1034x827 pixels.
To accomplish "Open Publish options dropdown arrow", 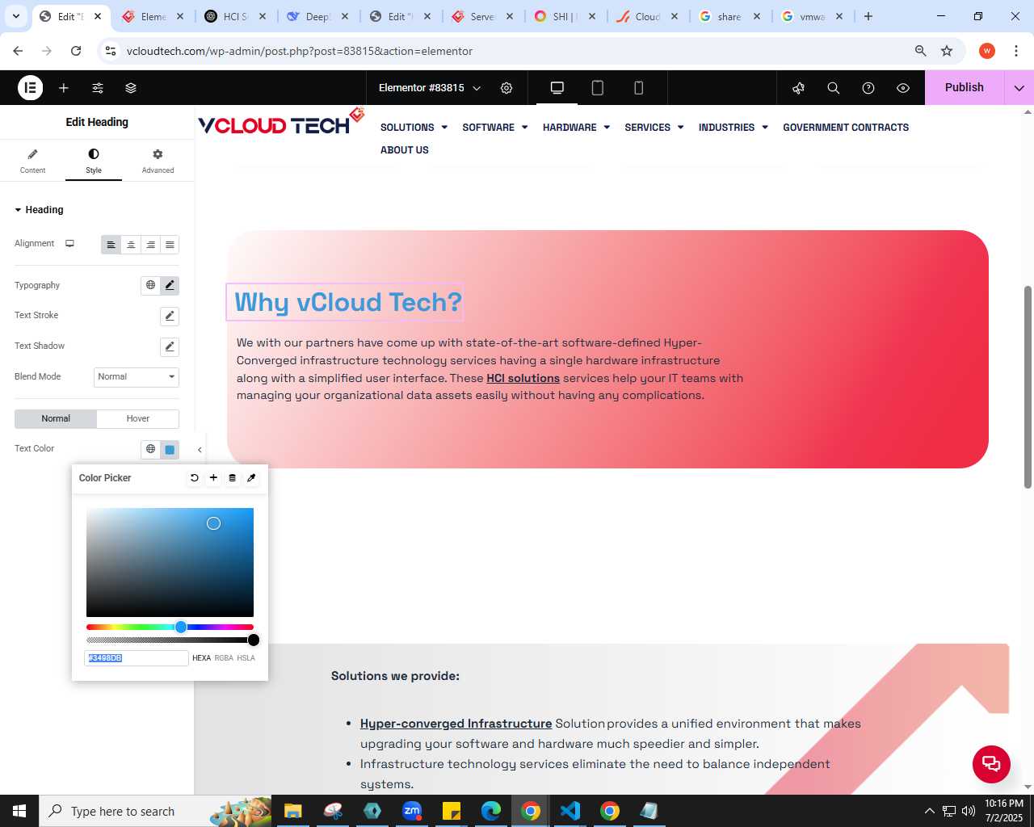I will point(1019,88).
